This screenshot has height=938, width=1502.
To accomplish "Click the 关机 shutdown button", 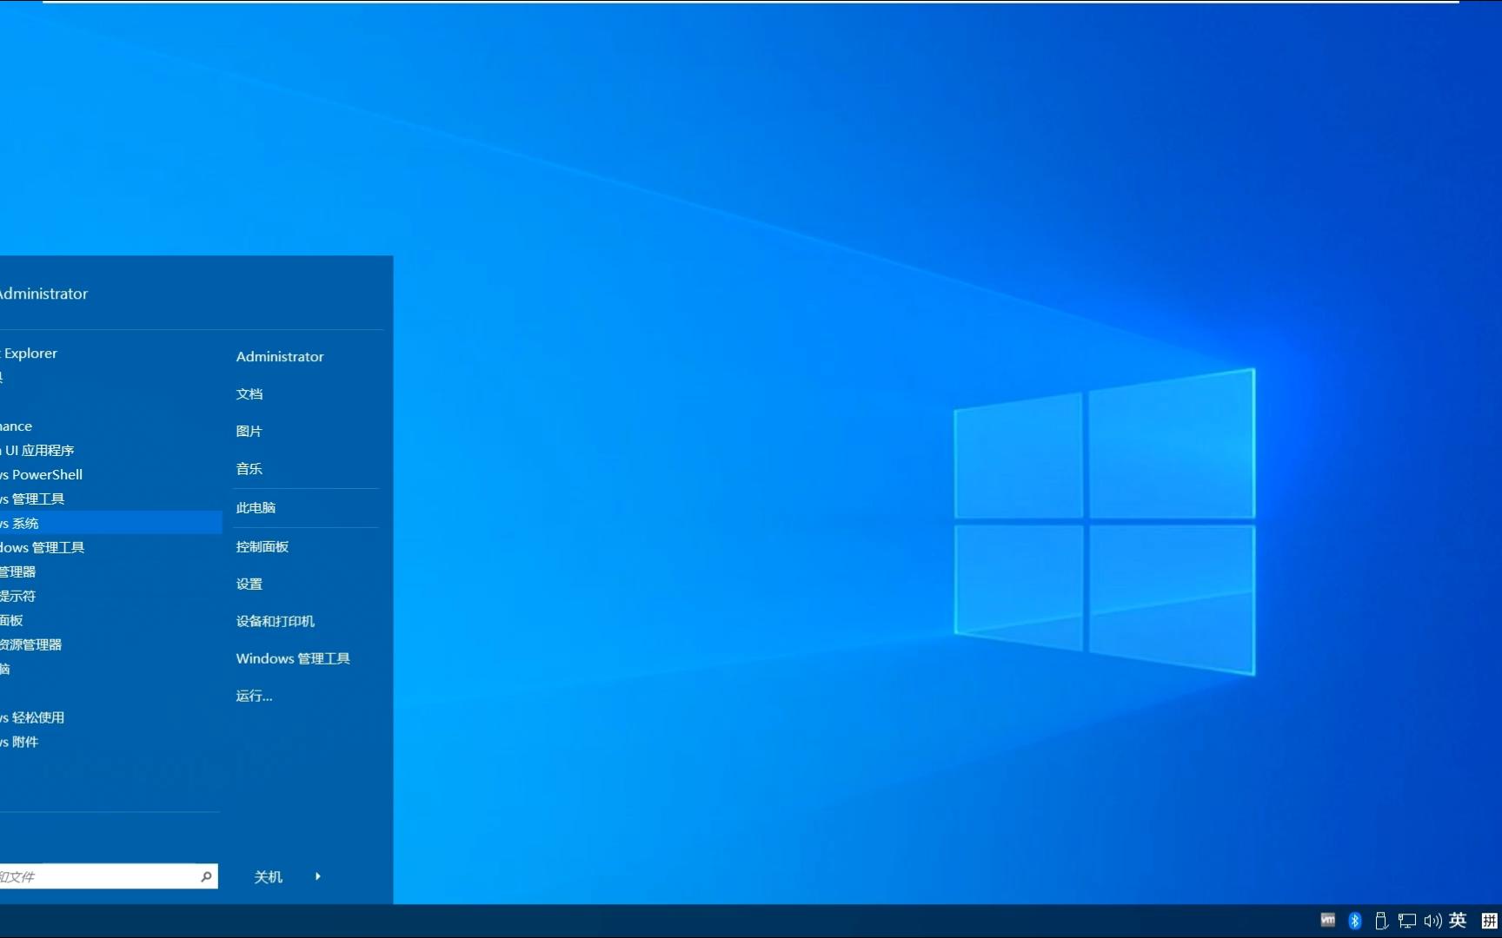I will coord(268,877).
